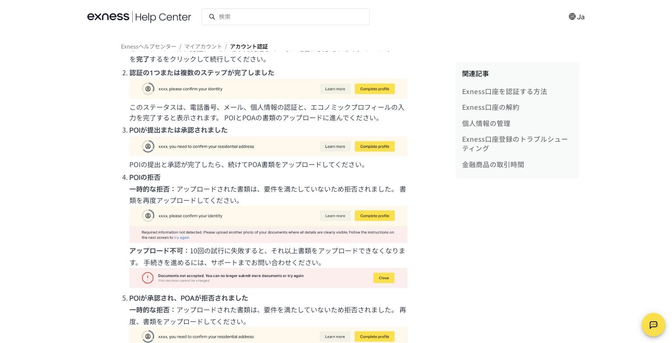Click heading POIの拒否
This screenshot has width=672, height=343.
point(145,177)
